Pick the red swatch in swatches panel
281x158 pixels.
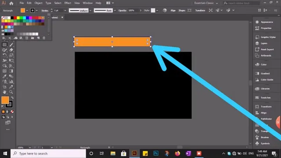coord(15,18)
